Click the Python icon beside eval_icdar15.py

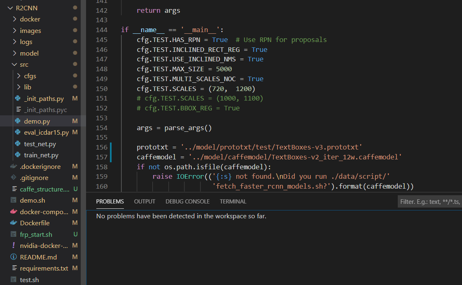click(x=18, y=132)
